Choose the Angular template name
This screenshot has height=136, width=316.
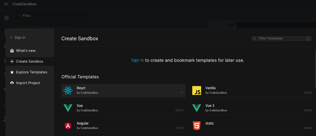pos(83,123)
